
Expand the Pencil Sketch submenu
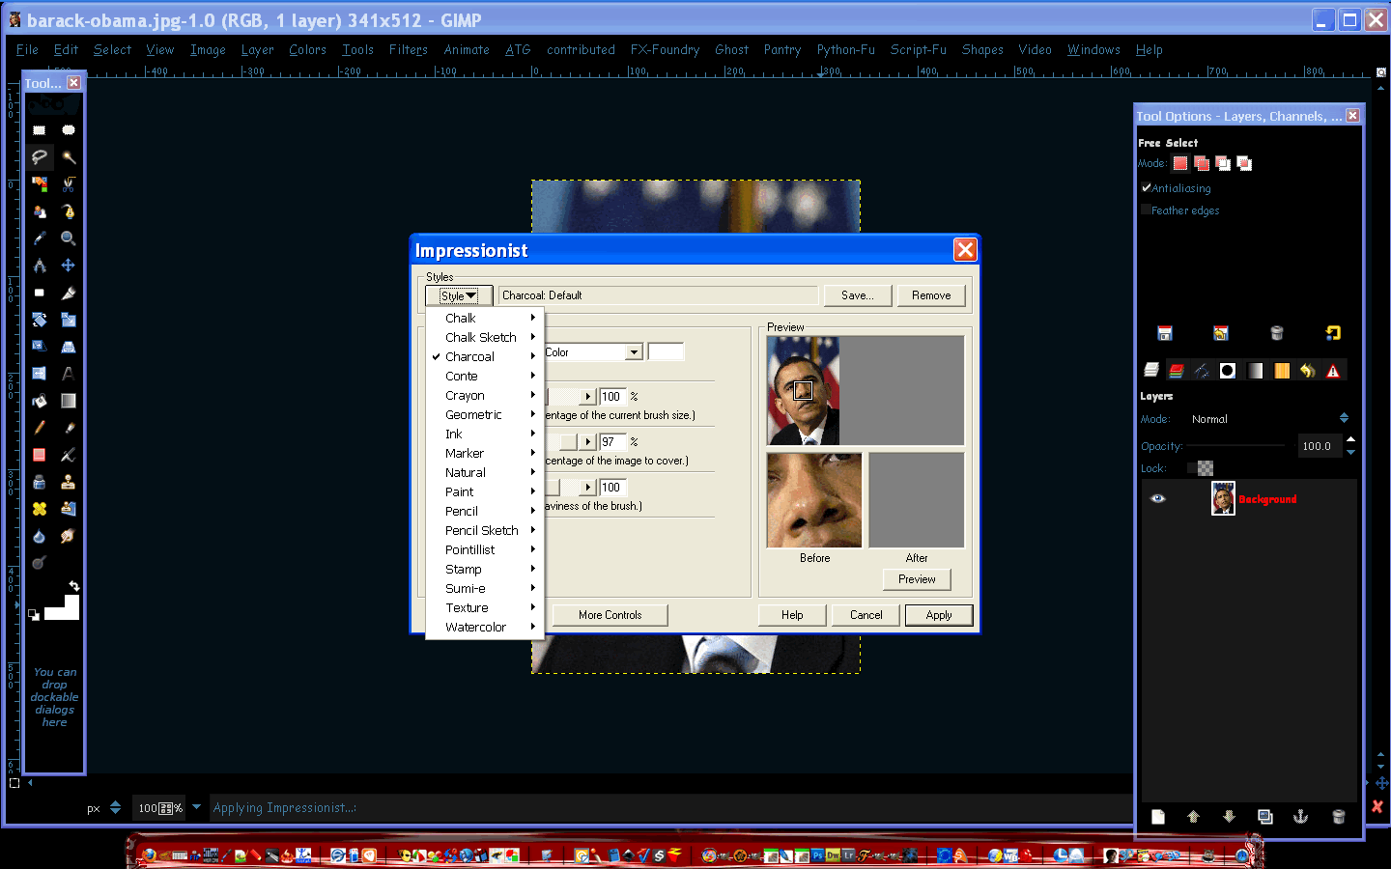tap(485, 530)
